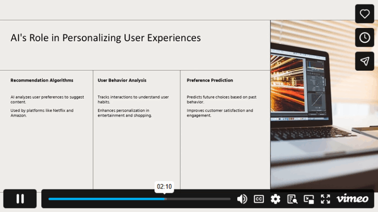Share the video with paper plane icon
378x212 pixels.
[365, 61]
